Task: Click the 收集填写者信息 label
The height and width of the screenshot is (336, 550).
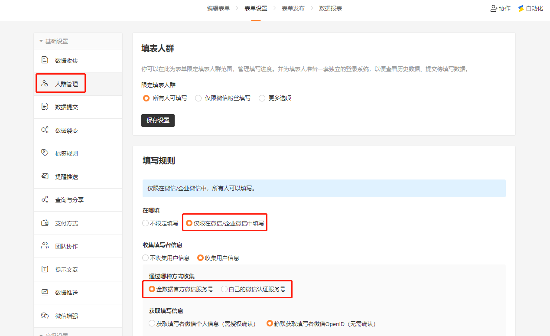Action: click(x=163, y=245)
